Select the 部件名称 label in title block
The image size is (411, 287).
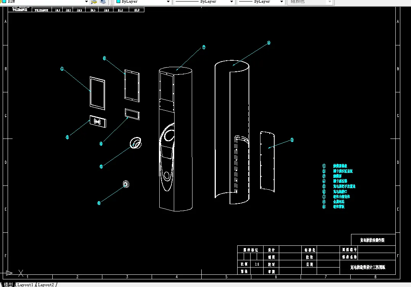pyautogui.click(x=350, y=257)
